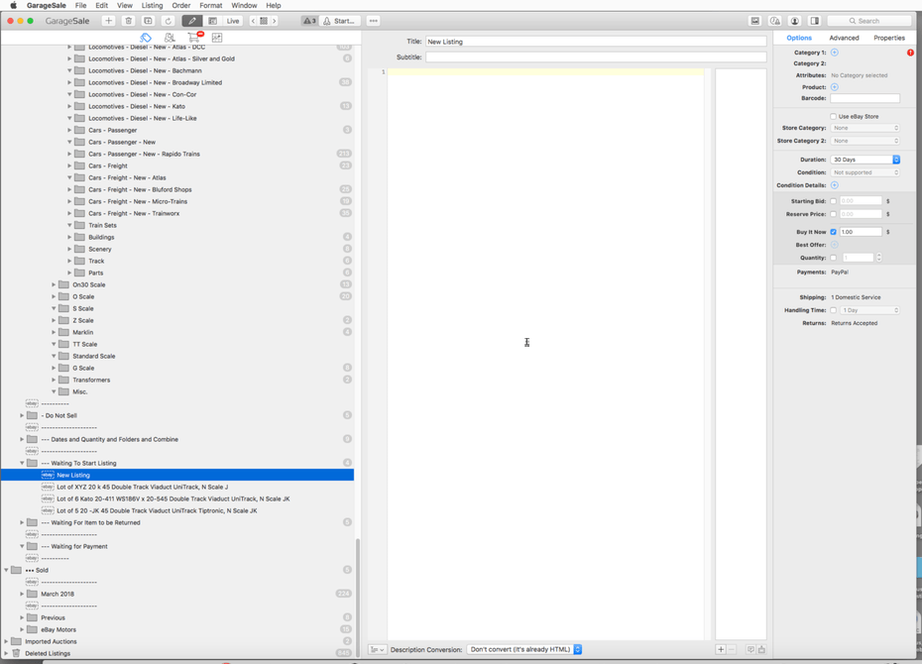
Task: Show the warnings indicator with 3 issues
Action: [309, 21]
